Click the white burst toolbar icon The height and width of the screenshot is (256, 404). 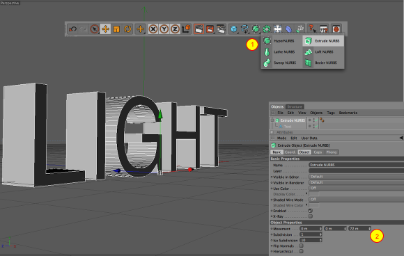pyautogui.click(x=277, y=29)
